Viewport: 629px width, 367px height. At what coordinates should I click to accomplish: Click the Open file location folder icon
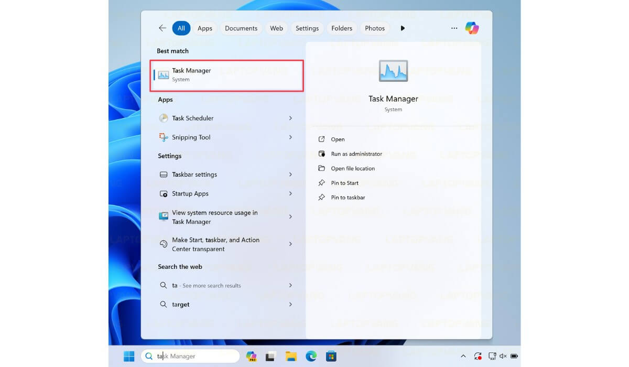click(x=321, y=169)
